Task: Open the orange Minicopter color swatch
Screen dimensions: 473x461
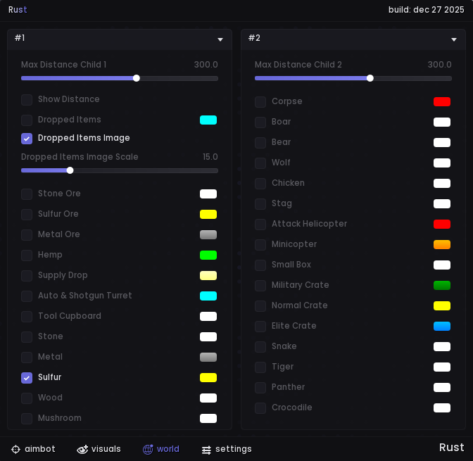Action: (x=442, y=245)
